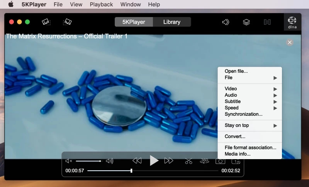Open the 5KPlayer application menu
The width and height of the screenshot is (309, 187).
pyautogui.click(x=34, y=4)
